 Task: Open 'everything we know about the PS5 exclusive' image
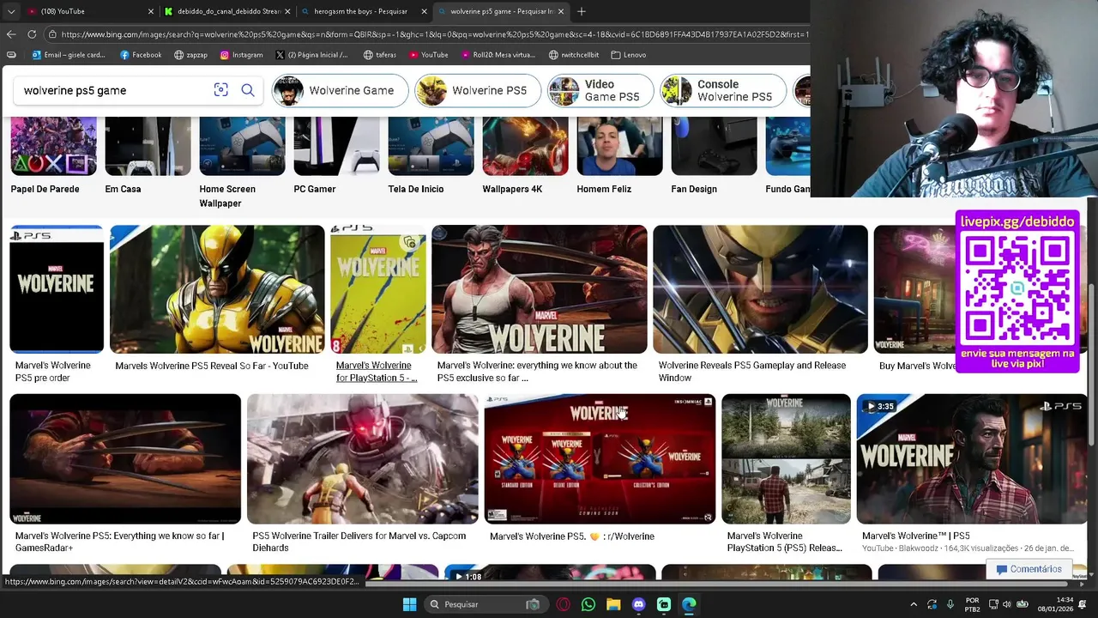(540, 289)
